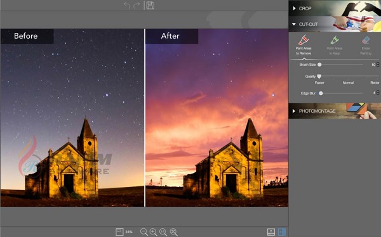Toggle the navigator thumbnail beside 24%
This screenshot has height=237, width=381.
point(119,232)
